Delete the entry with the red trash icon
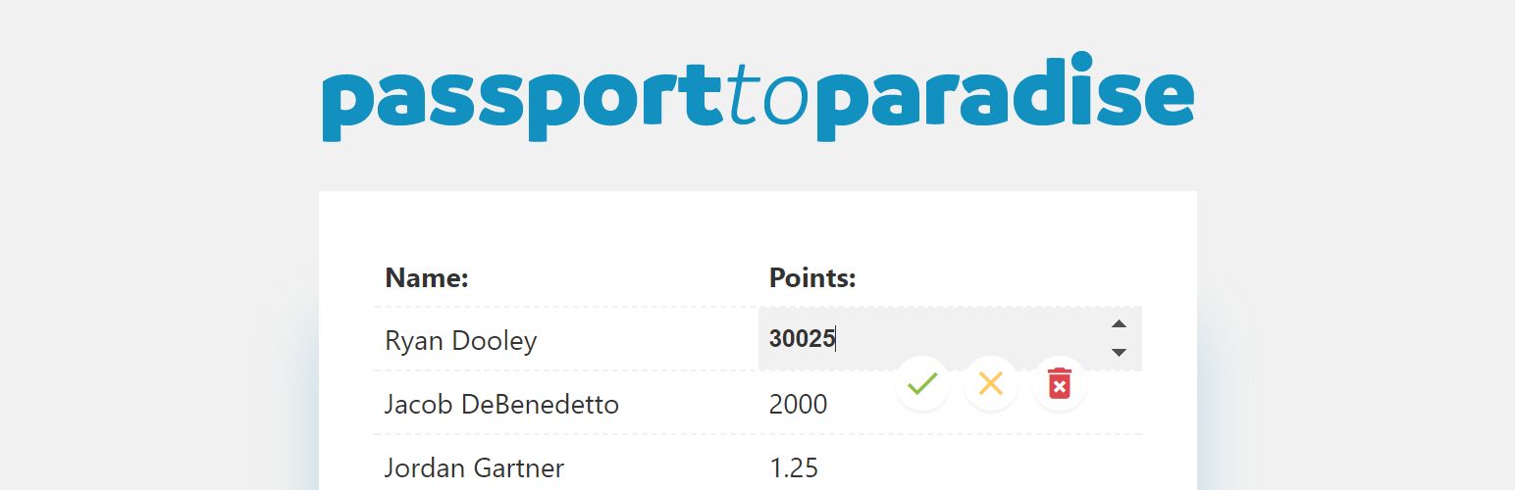Image resolution: width=1515 pixels, height=490 pixels. 1060,383
